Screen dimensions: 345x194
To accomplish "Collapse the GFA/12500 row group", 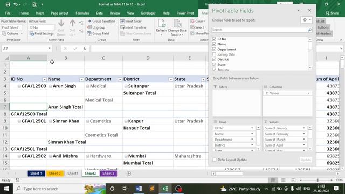I will coord(19,86).
